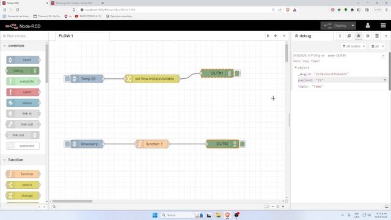The width and height of the screenshot is (391, 220).
Task: Select the catch node in the palette
Action: (23, 92)
